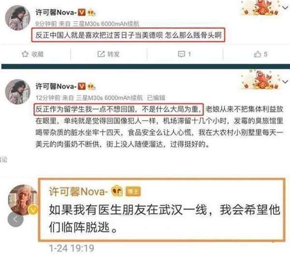Open second post avatar thumbnail

point(17,92)
